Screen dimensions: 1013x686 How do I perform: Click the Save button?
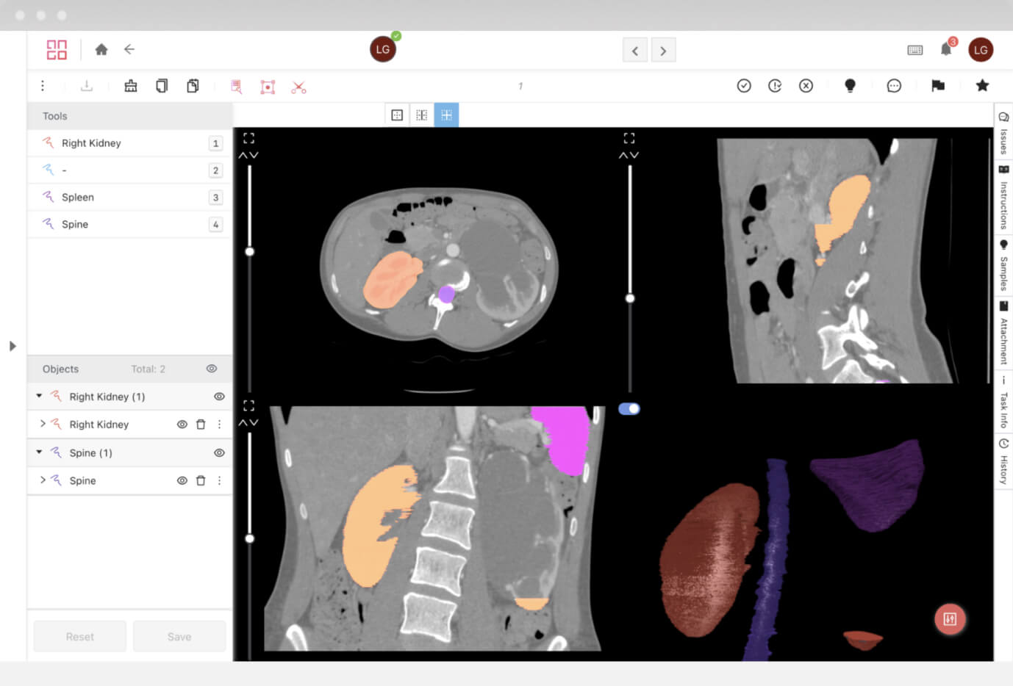179,637
